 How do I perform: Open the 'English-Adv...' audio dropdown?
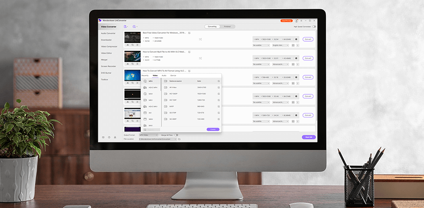point(280,46)
